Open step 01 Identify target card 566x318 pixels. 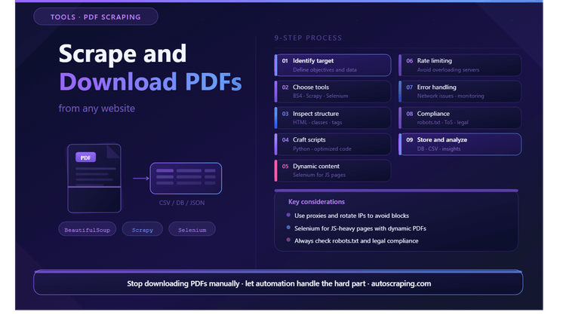[333, 65]
